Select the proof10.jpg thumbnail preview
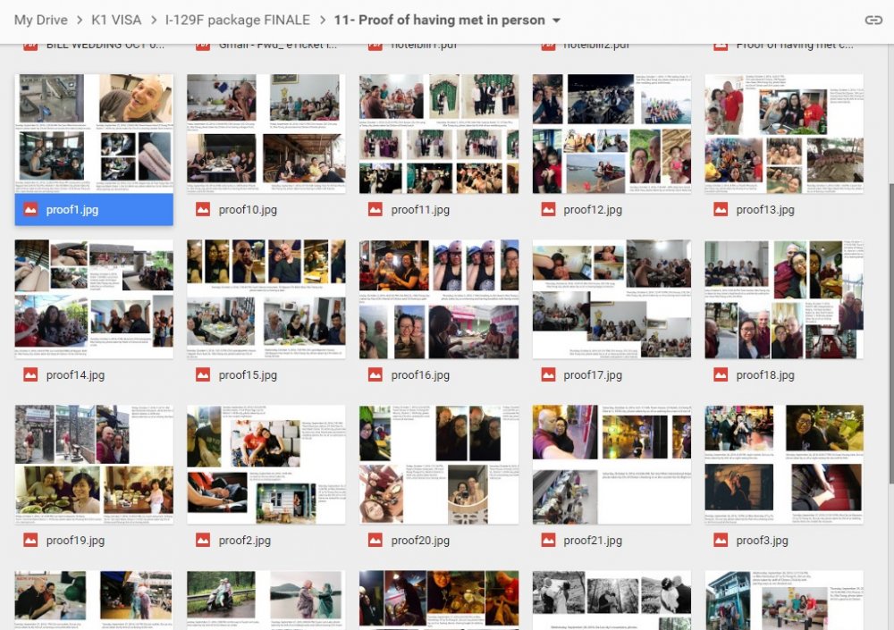Image resolution: width=894 pixels, height=630 pixels. [x=266, y=133]
